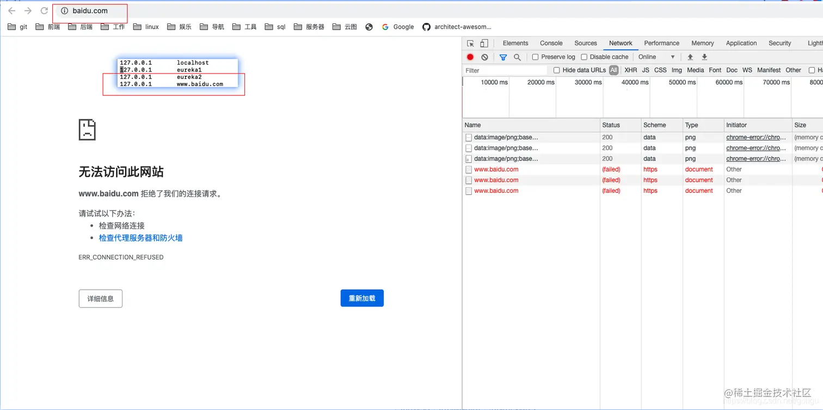Switch to the Sources tab
The height and width of the screenshot is (410, 823).
(586, 43)
